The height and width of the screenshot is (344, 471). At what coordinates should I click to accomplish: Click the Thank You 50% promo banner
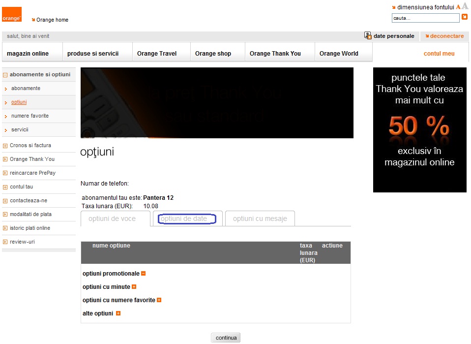[420, 130]
